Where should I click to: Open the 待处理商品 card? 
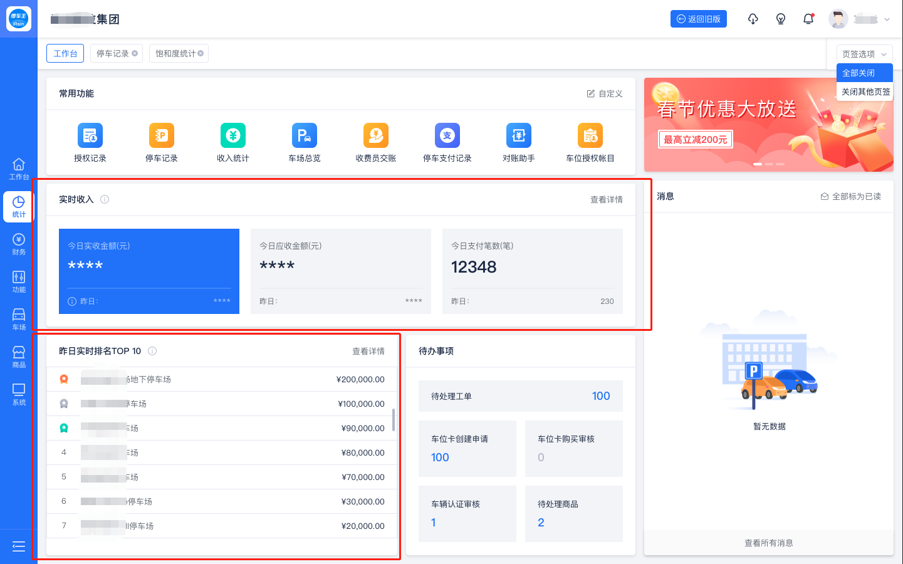coord(574,514)
